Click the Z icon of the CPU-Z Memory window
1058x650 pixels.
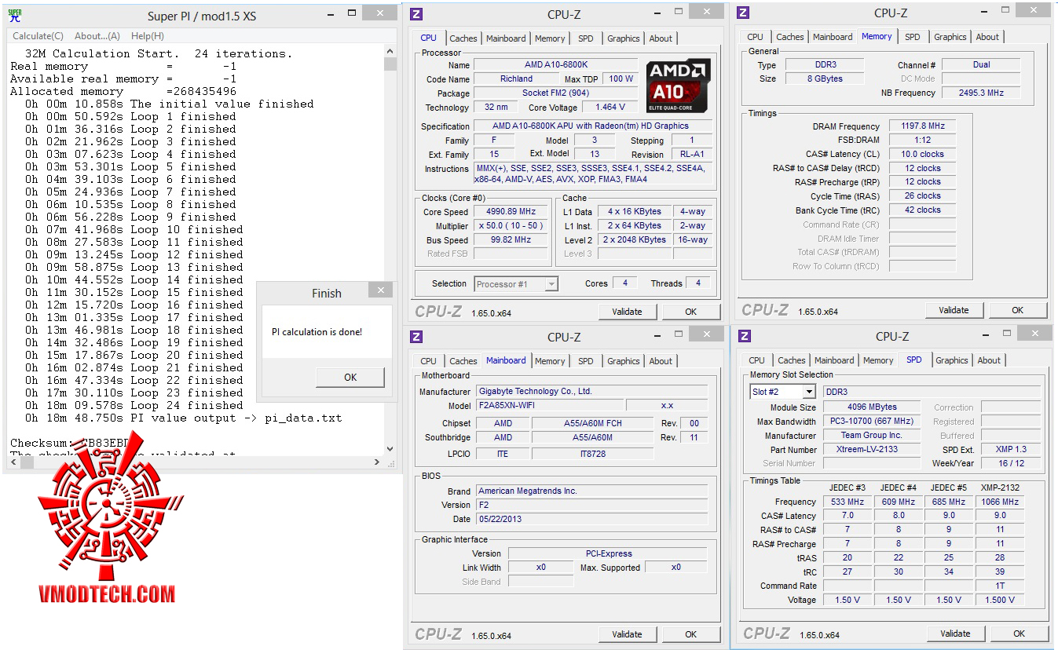pos(743,13)
